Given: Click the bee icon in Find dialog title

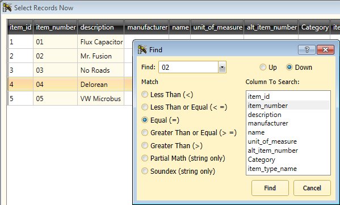Looking at the screenshot, I should (142, 49).
